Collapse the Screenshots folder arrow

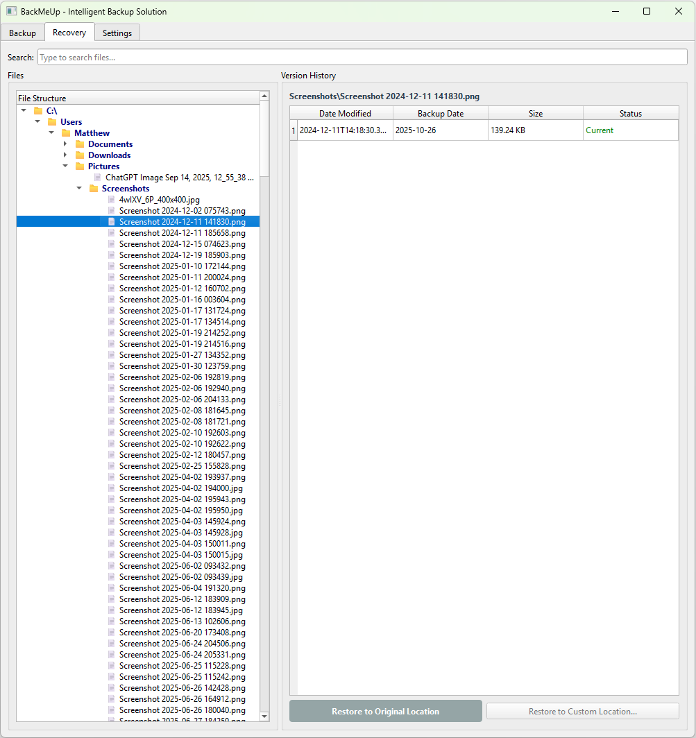(x=79, y=189)
